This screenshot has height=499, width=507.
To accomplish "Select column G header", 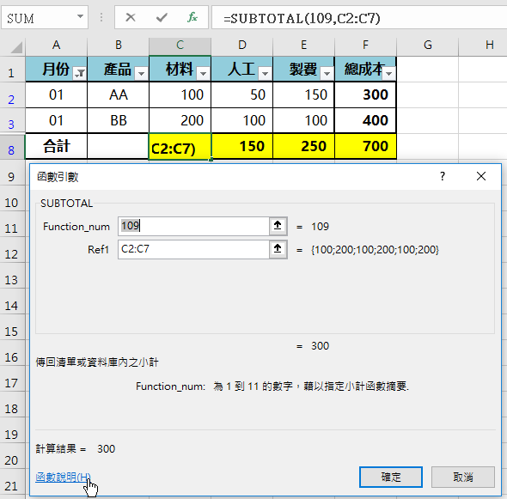I will coord(427,45).
